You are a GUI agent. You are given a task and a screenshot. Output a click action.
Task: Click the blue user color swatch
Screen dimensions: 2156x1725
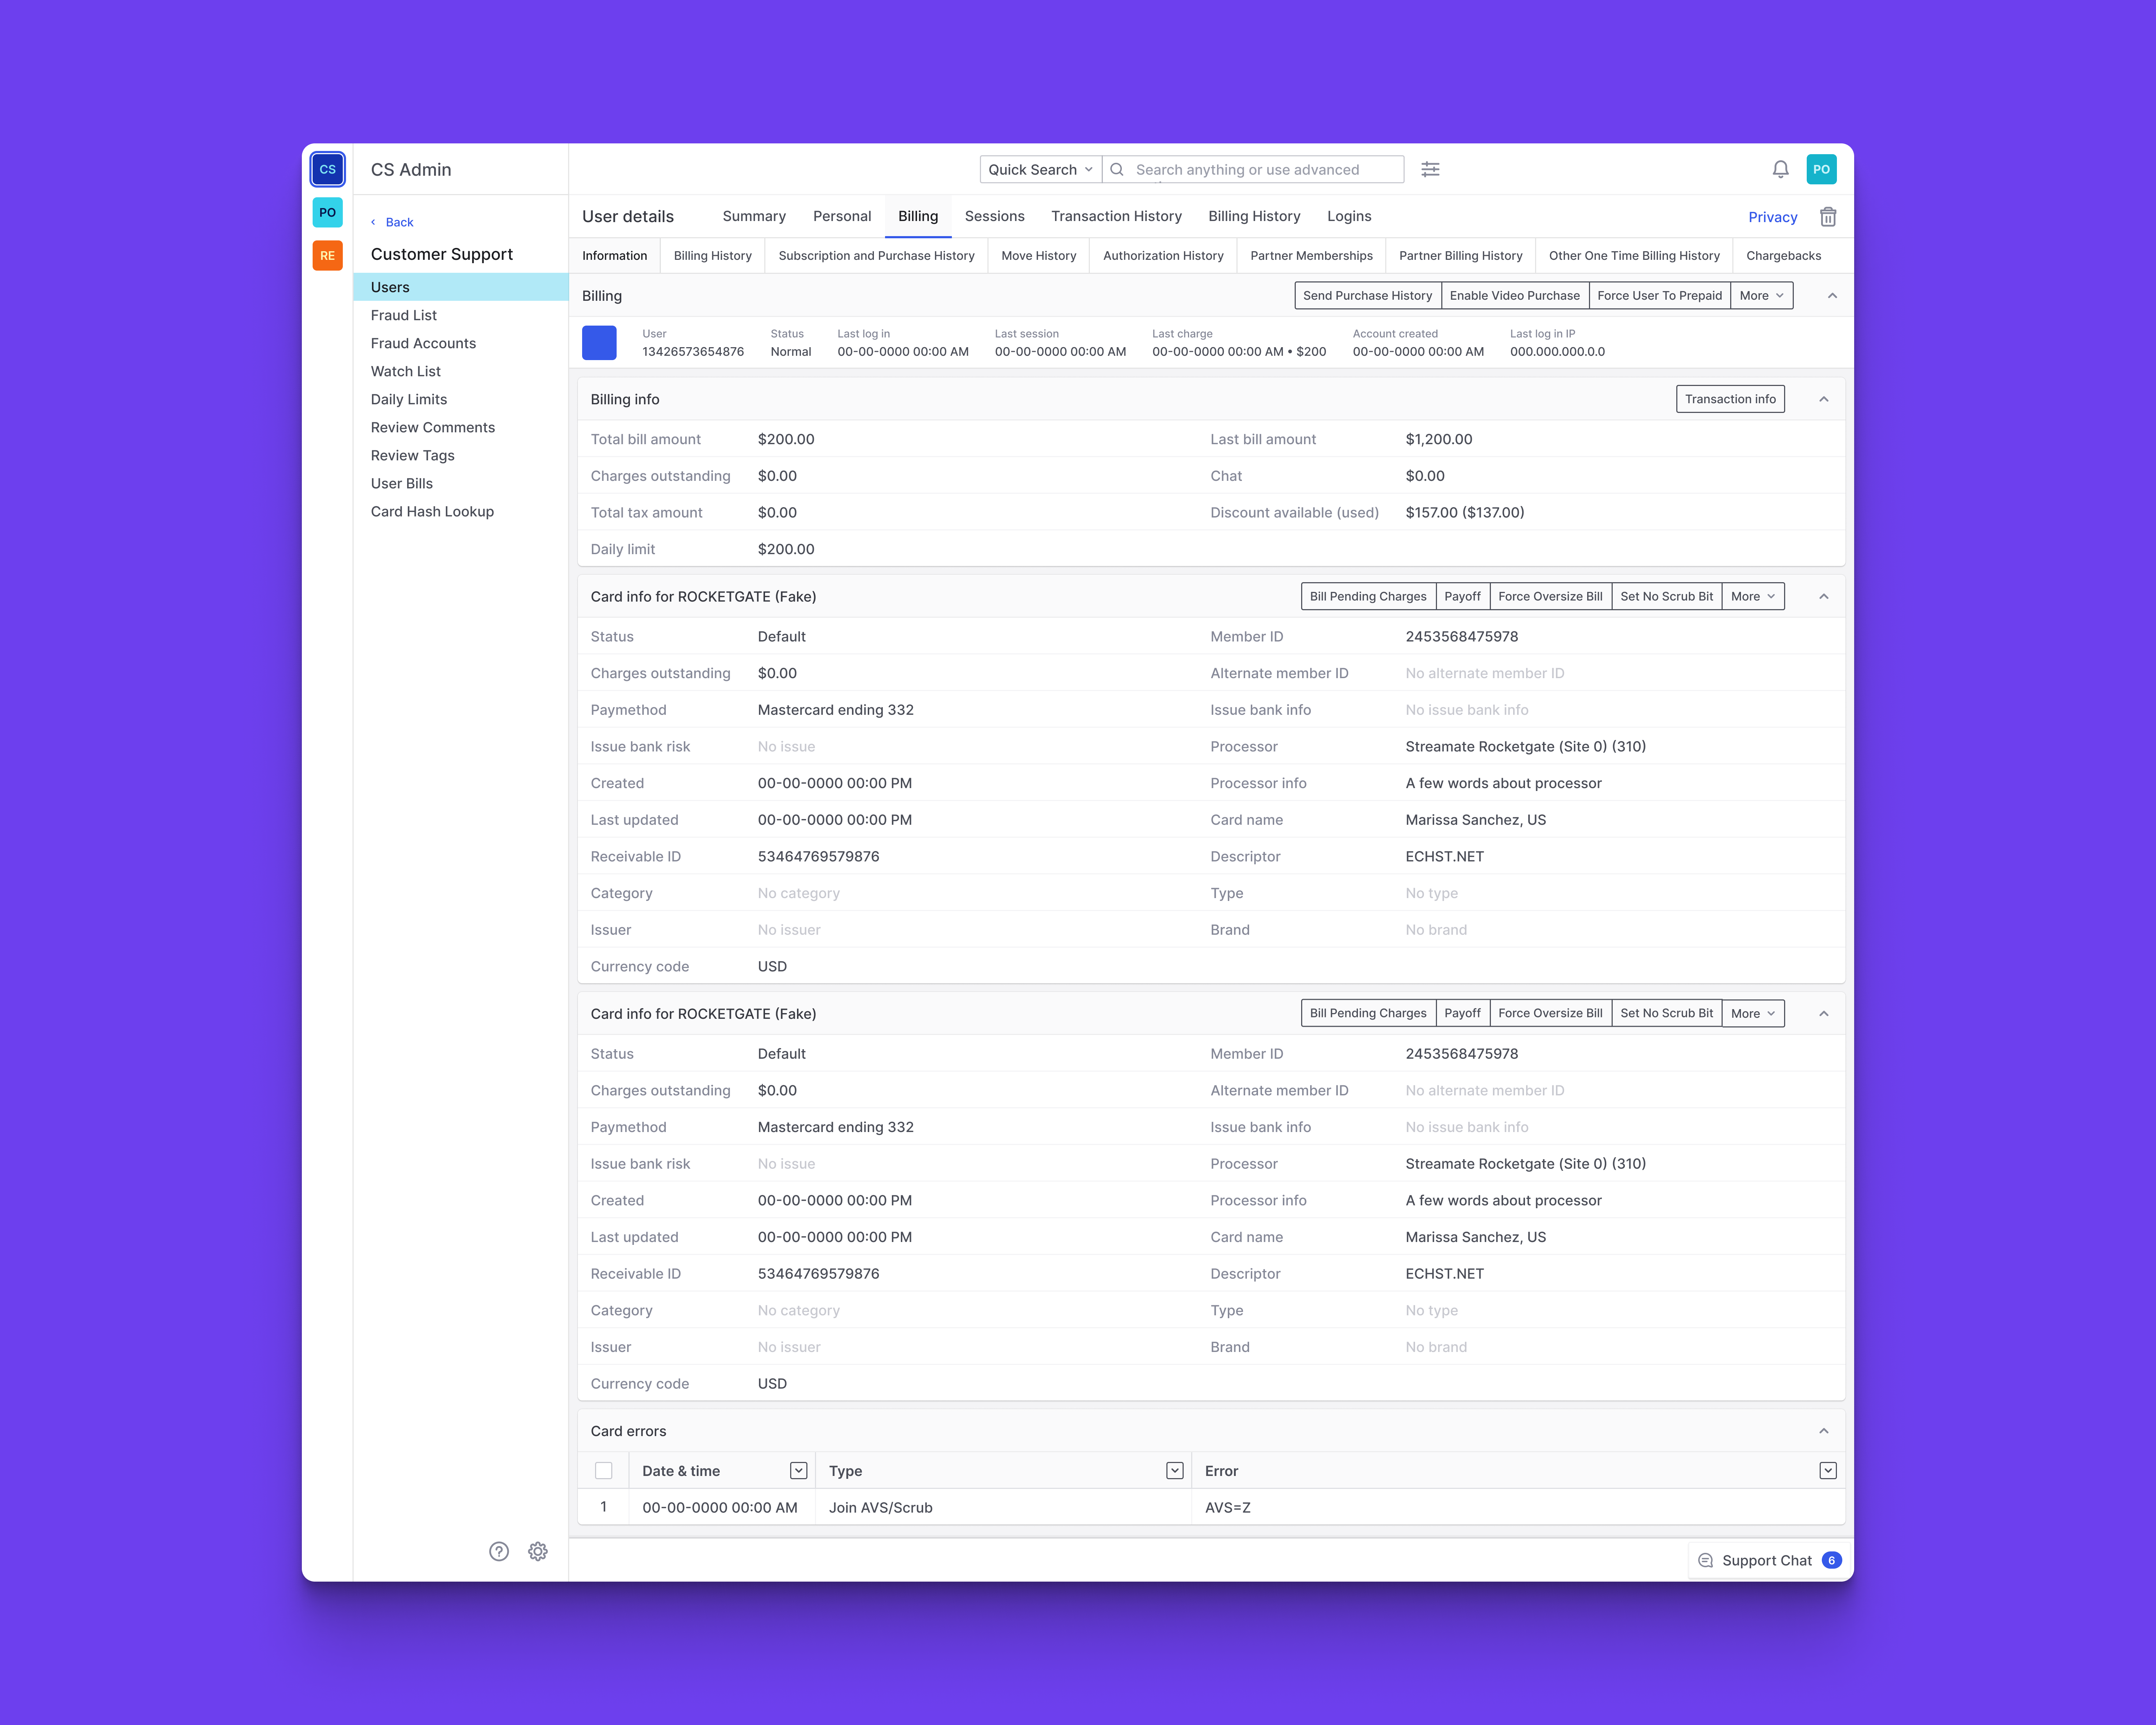pos(599,343)
